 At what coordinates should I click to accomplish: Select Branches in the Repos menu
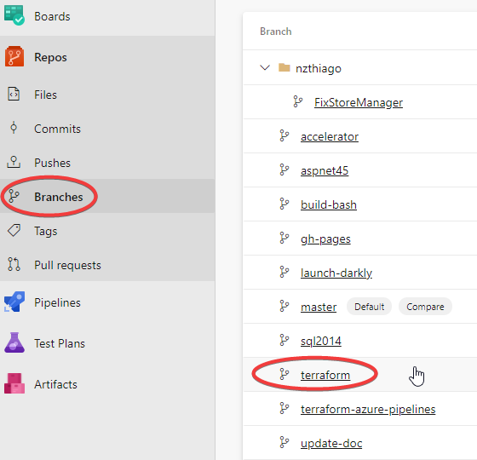coord(59,197)
